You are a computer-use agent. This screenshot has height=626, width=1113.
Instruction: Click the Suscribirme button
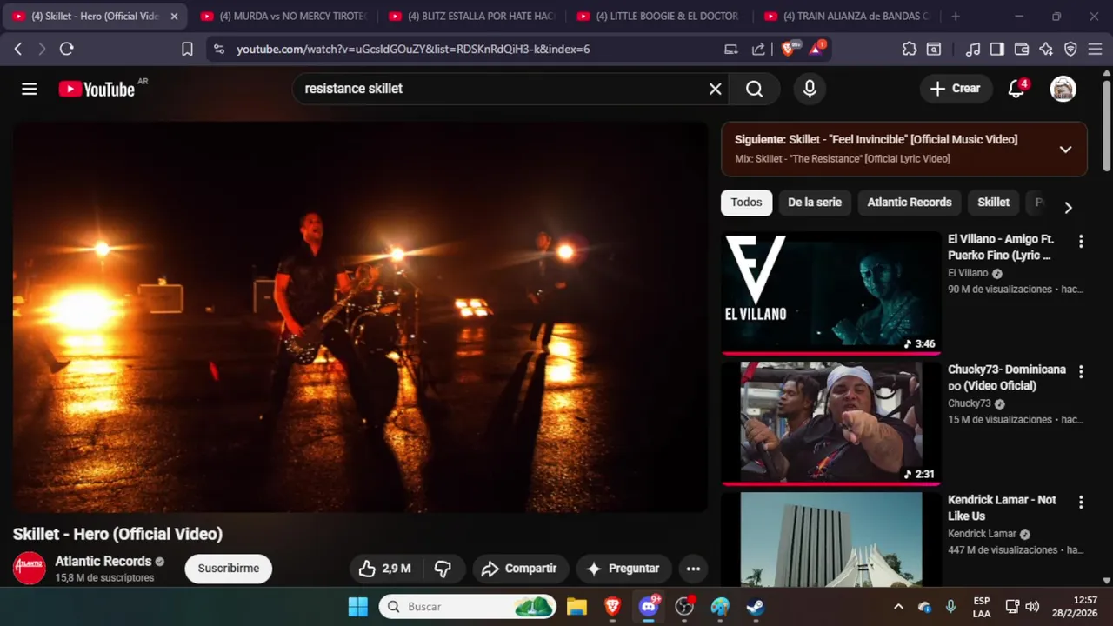click(x=228, y=569)
